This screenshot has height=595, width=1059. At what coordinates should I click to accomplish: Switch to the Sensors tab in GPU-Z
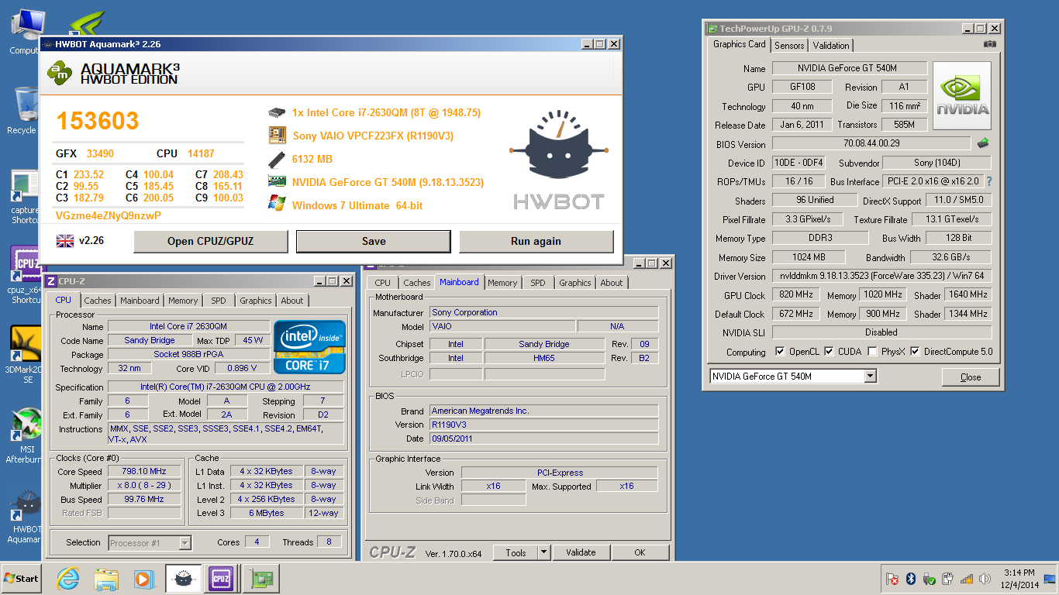(789, 46)
